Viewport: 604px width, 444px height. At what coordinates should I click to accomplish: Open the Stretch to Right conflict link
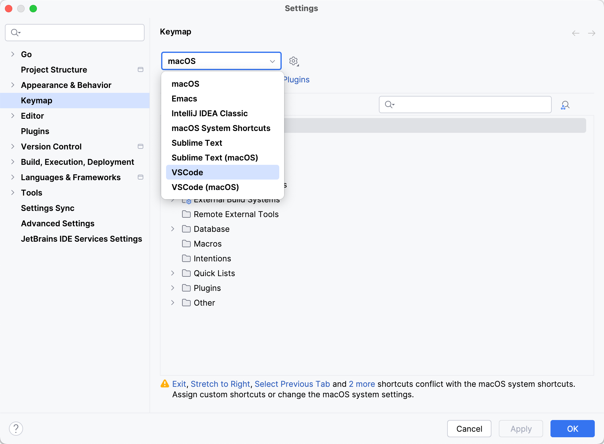point(220,383)
